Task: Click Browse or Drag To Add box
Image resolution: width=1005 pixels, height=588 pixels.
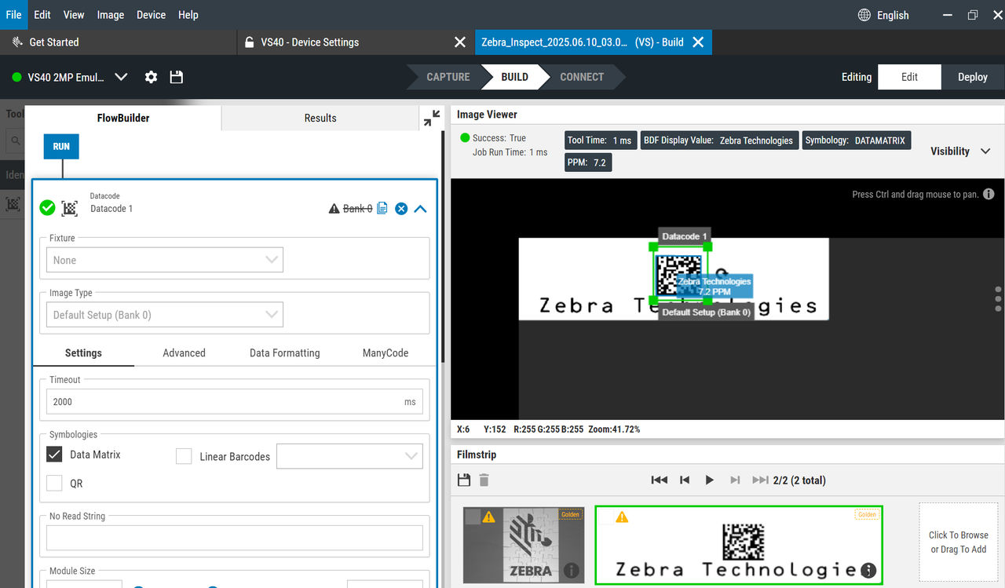Action: [x=958, y=542]
